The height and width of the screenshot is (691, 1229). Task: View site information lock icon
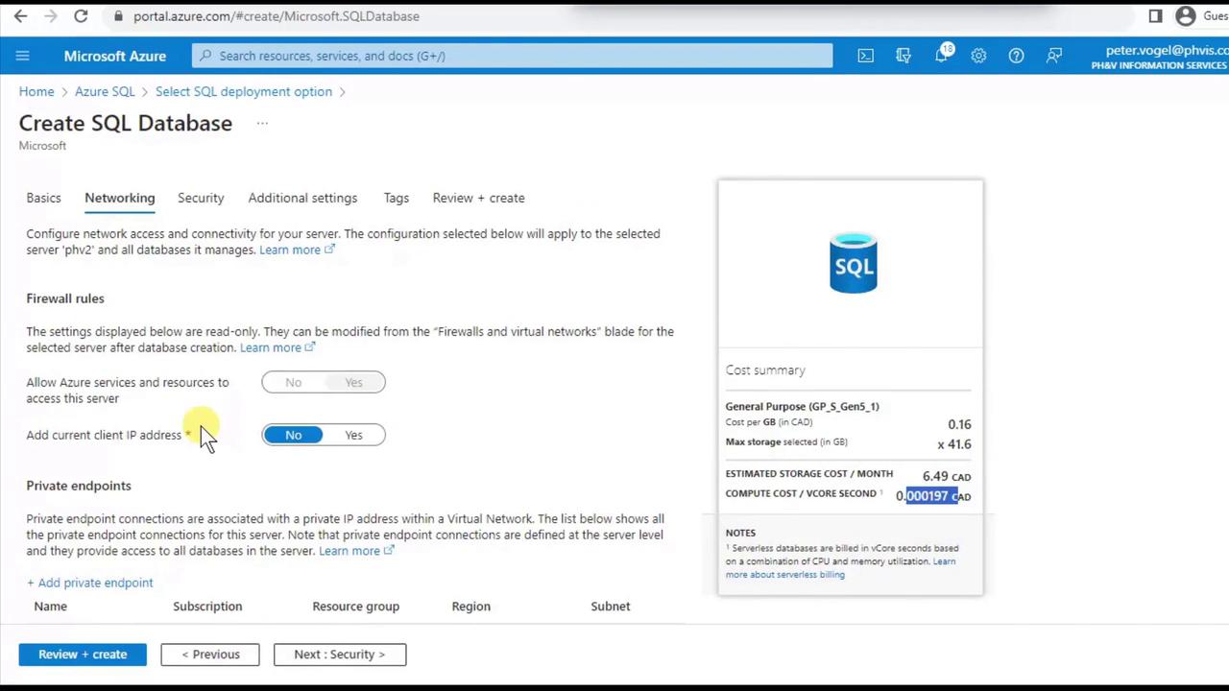[x=118, y=16]
